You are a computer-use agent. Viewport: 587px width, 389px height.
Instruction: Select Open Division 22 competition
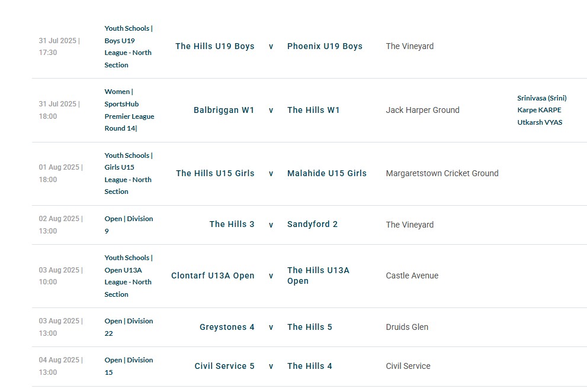129,327
